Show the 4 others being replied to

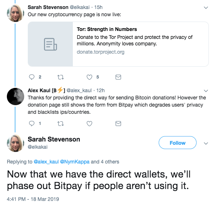pos(110,162)
